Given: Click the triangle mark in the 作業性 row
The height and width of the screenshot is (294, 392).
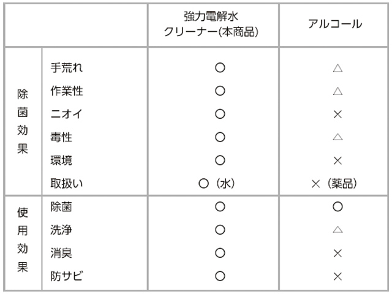Looking at the screenshot, I should point(337,91).
